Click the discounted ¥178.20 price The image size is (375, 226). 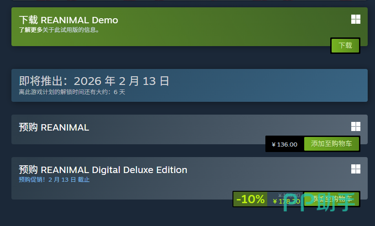point(286,201)
